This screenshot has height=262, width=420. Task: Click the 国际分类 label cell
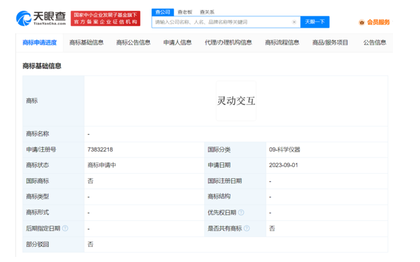tap(235, 149)
